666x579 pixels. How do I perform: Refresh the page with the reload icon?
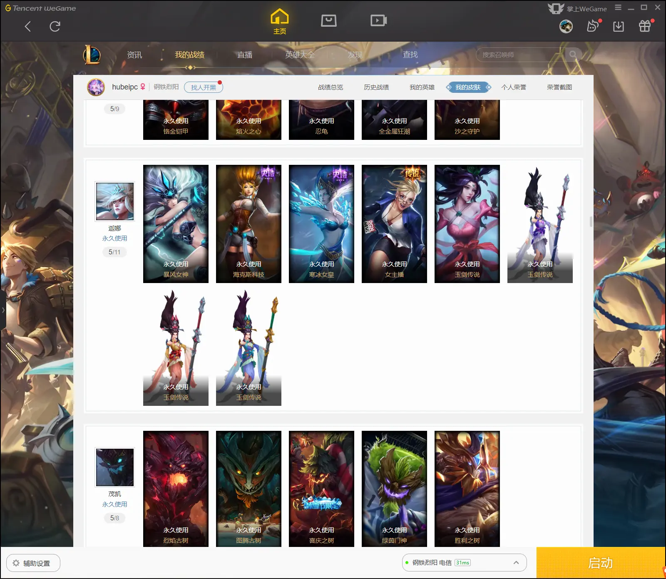(55, 27)
